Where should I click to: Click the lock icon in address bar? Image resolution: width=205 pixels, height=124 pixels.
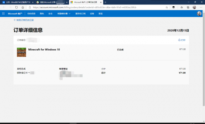[30, 7]
